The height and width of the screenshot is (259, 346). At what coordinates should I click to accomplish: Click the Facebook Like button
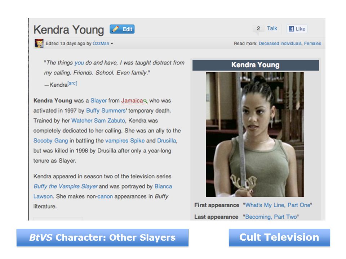click(297, 29)
